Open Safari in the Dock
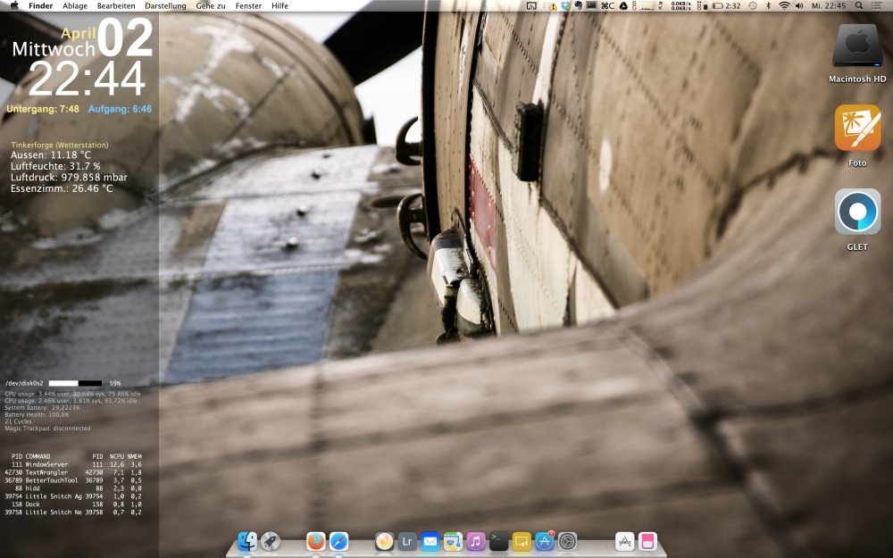The image size is (893, 558). 339,541
